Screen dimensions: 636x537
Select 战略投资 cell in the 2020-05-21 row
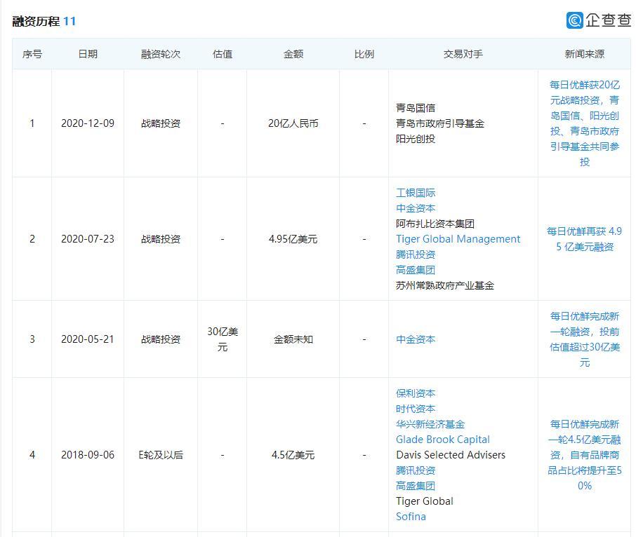coord(161,339)
